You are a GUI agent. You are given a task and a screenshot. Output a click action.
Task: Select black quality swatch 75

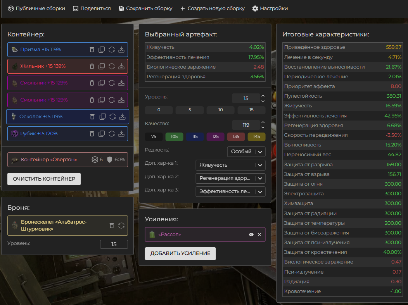[x=154, y=137]
